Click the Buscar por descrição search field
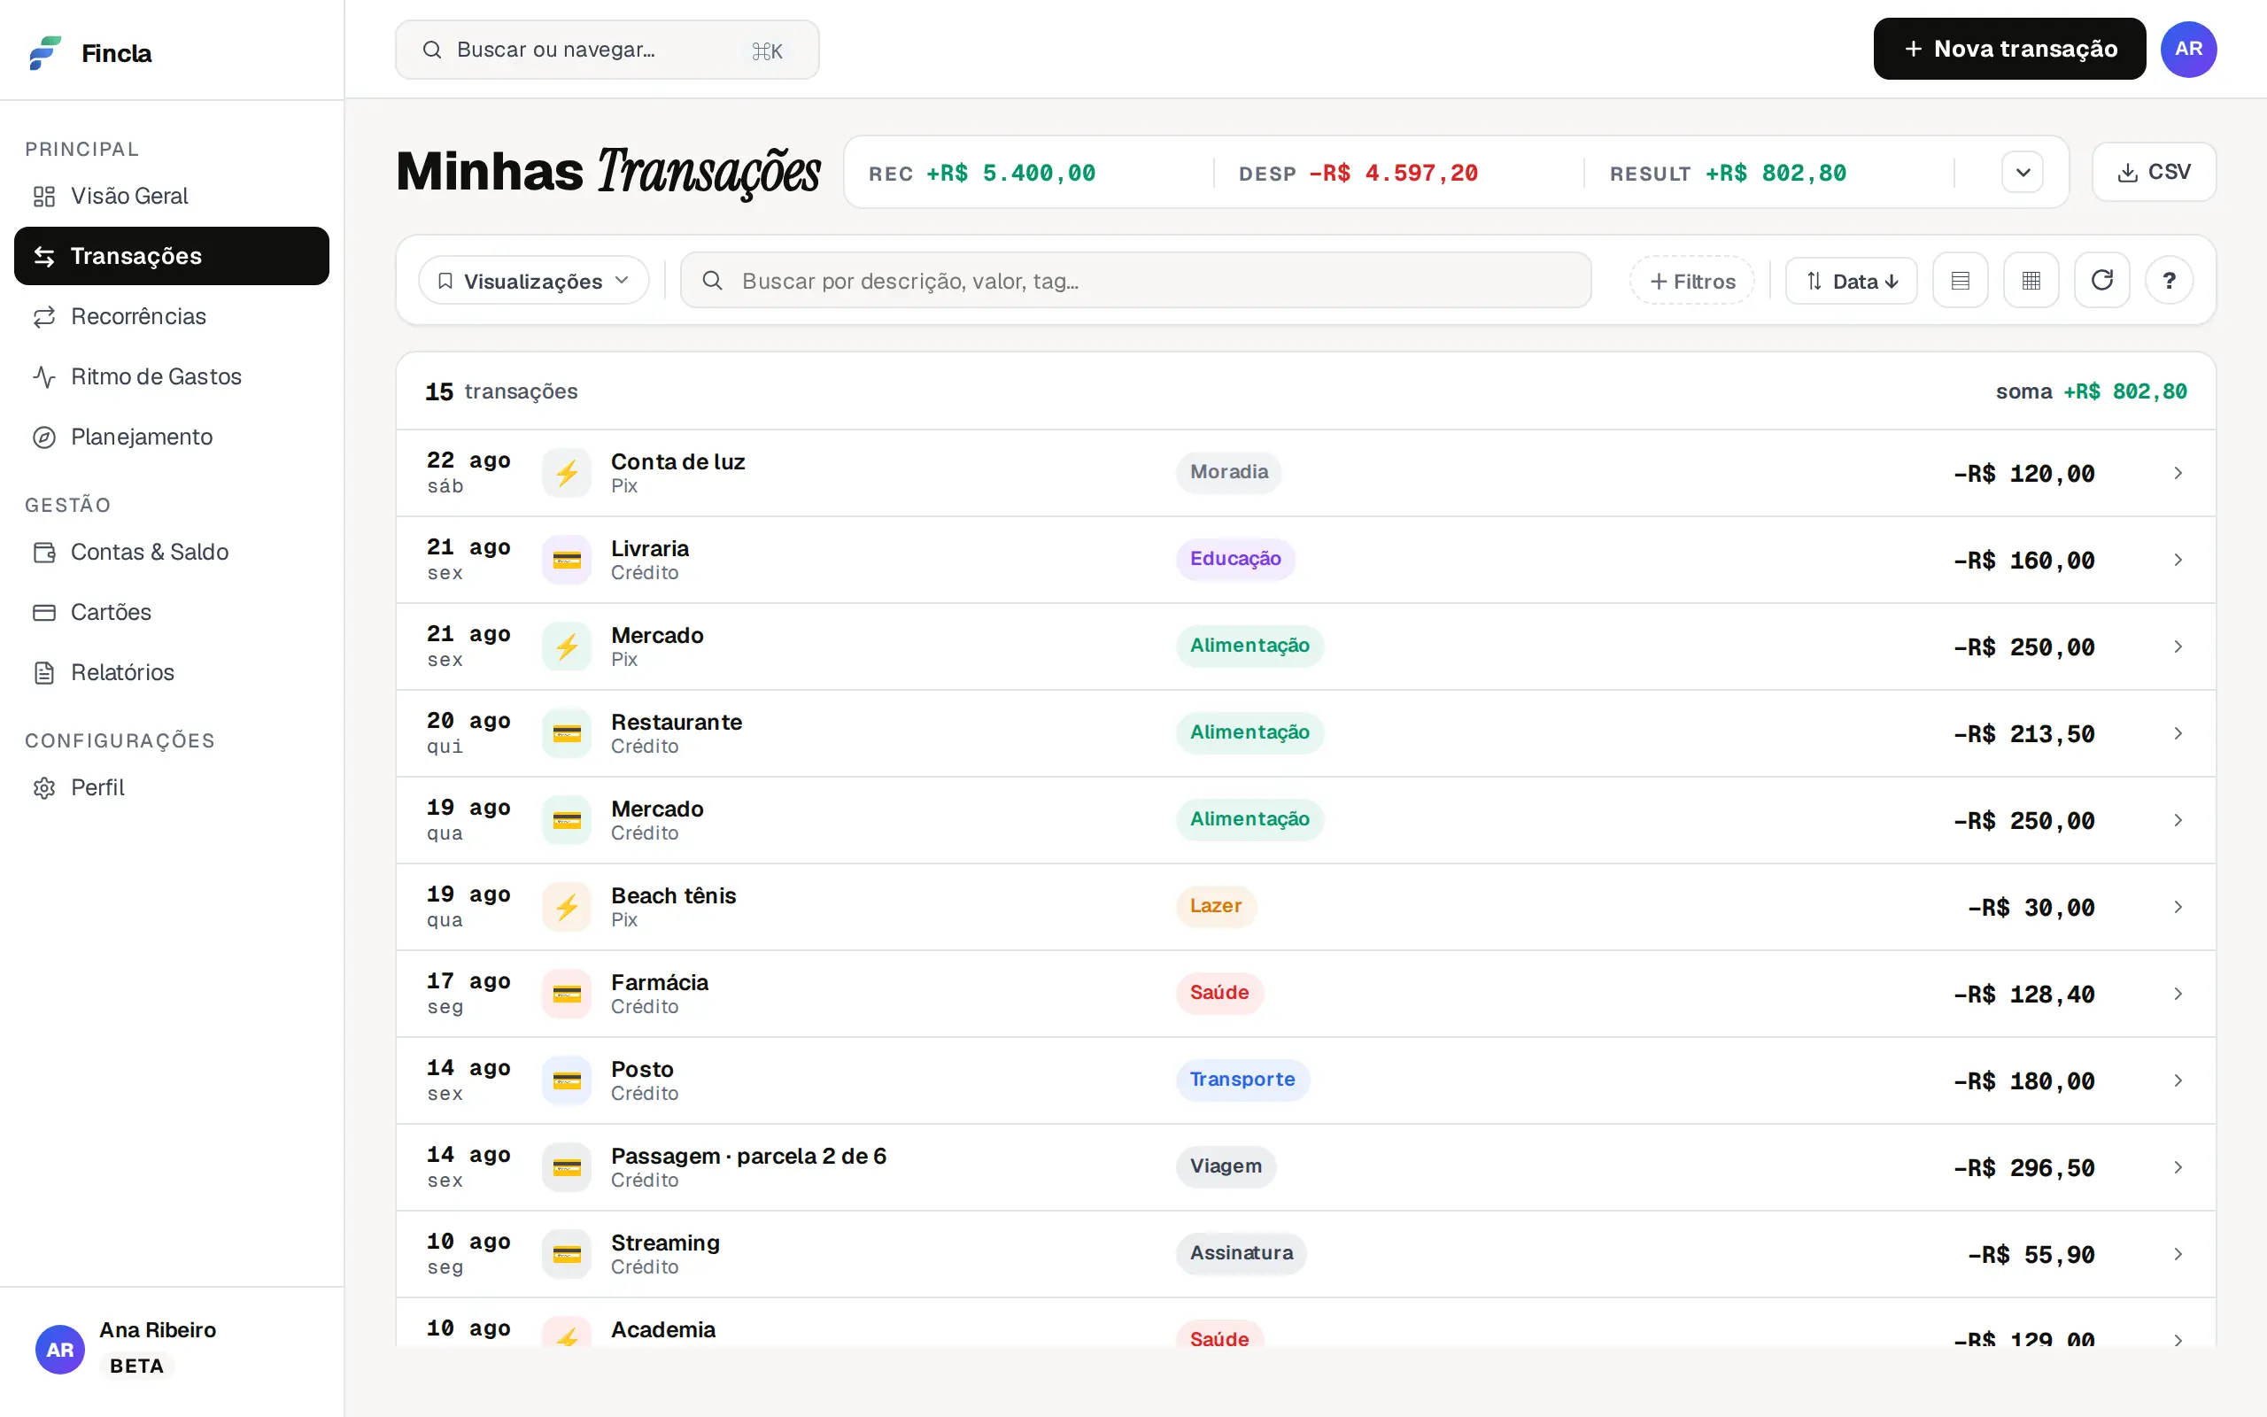The height and width of the screenshot is (1417, 2267). pyautogui.click(x=1135, y=280)
